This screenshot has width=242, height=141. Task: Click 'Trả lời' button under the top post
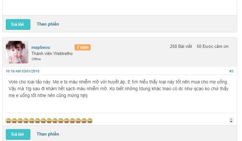18,24
